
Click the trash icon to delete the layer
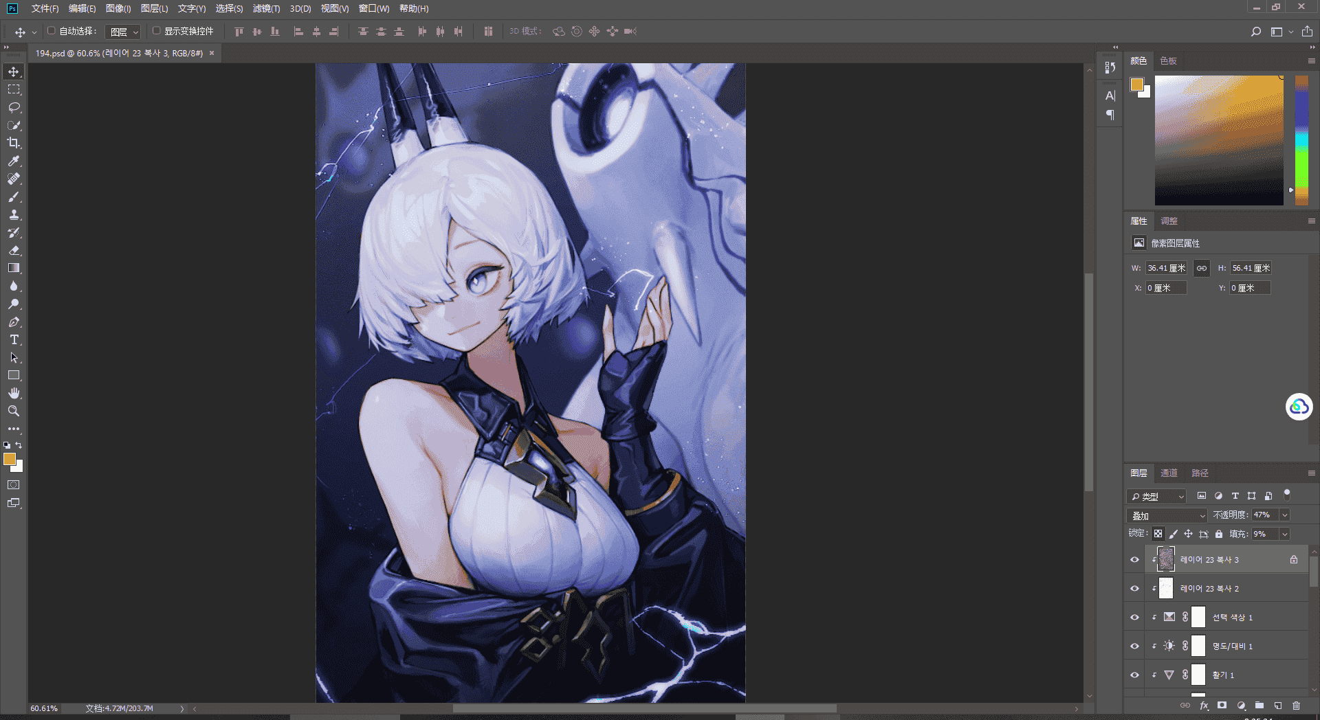point(1296,706)
